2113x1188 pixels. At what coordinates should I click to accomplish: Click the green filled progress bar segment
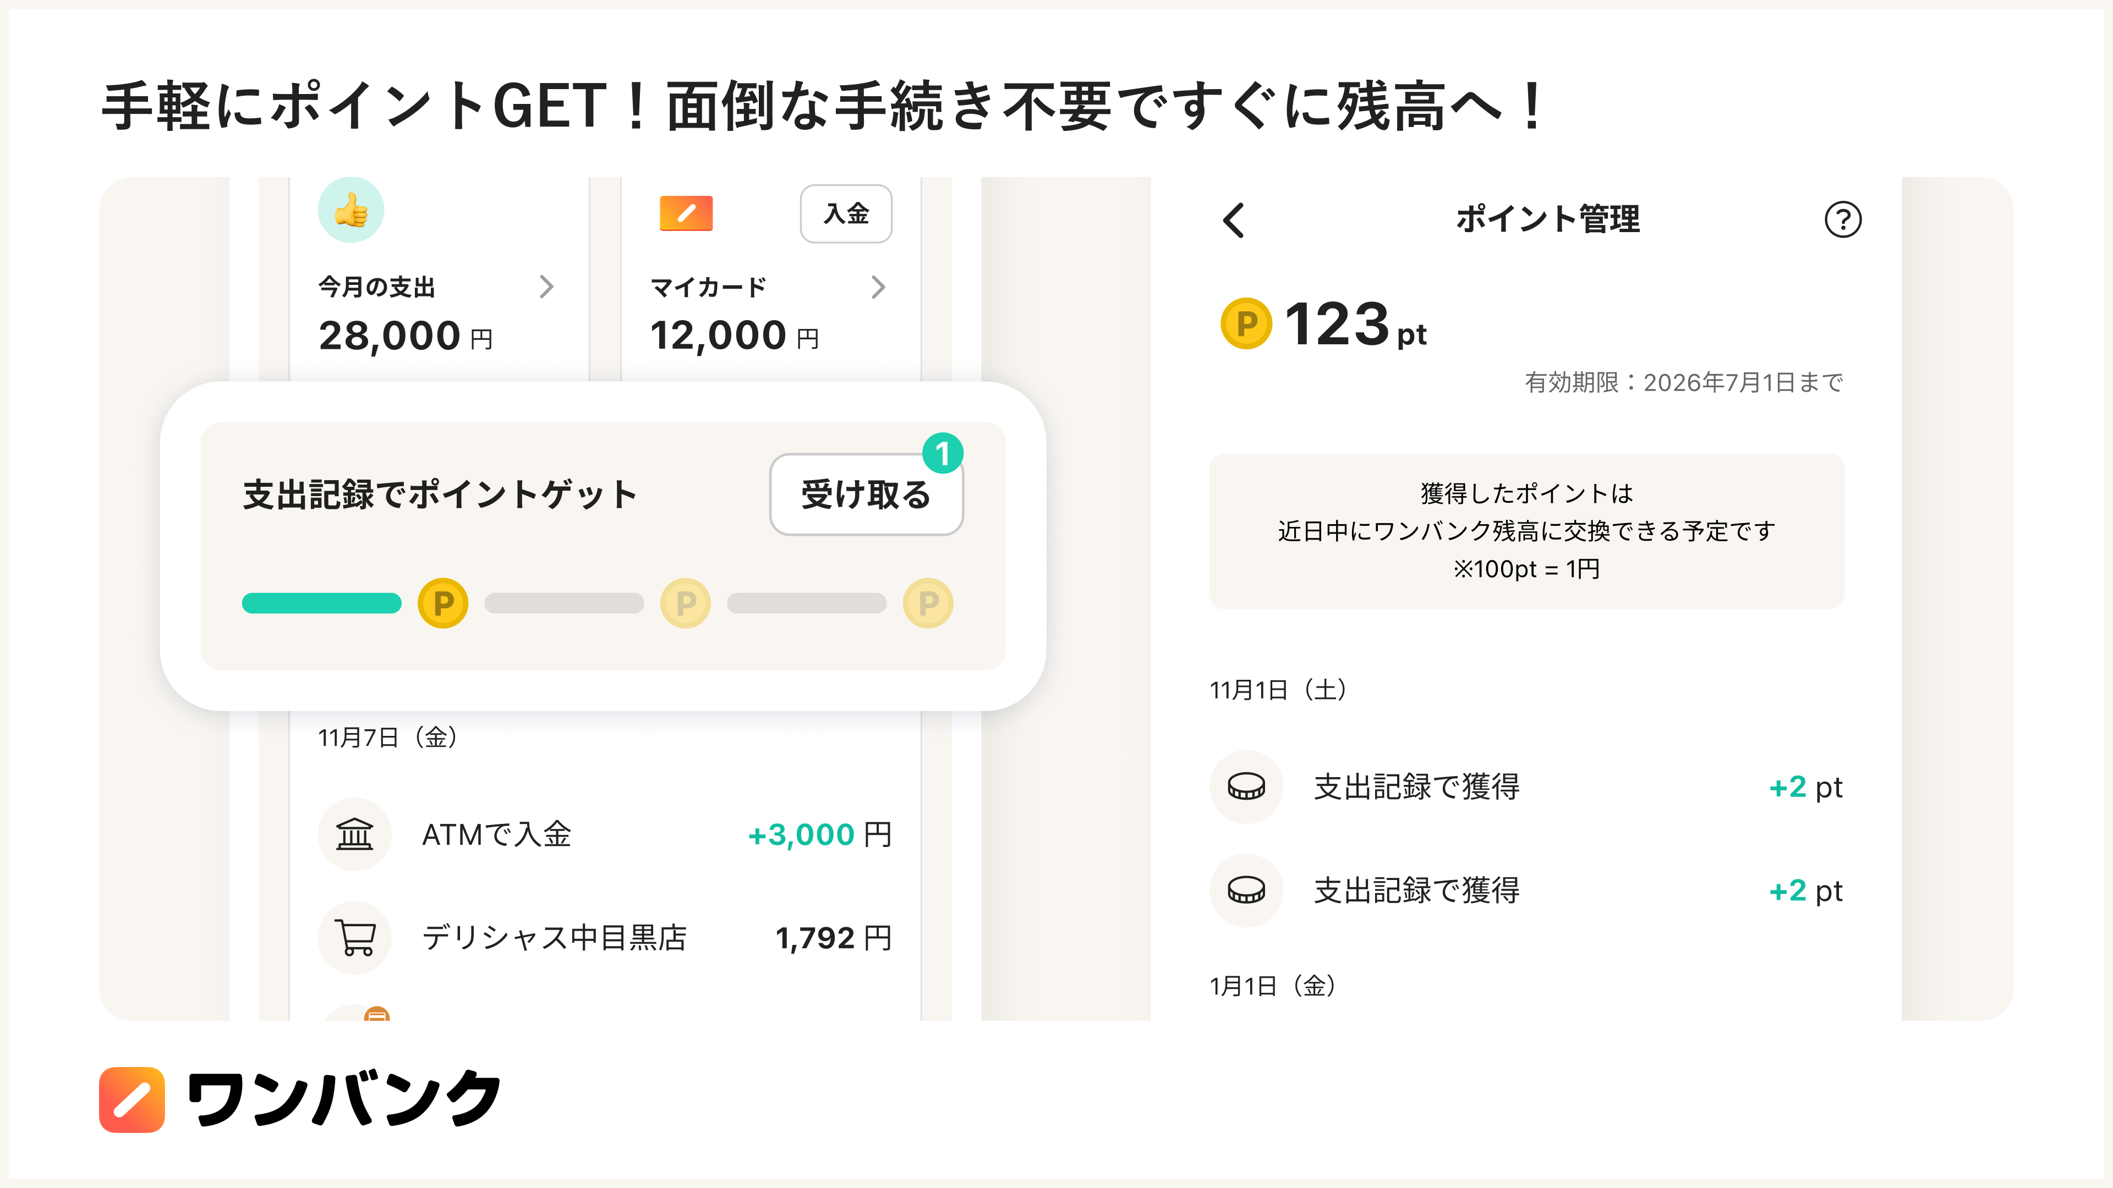(x=321, y=603)
